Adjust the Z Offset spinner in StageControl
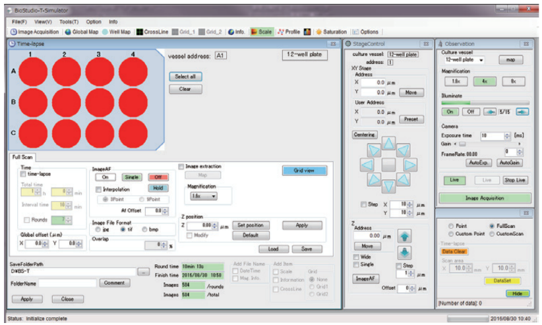The image size is (542, 325). pos(412,288)
